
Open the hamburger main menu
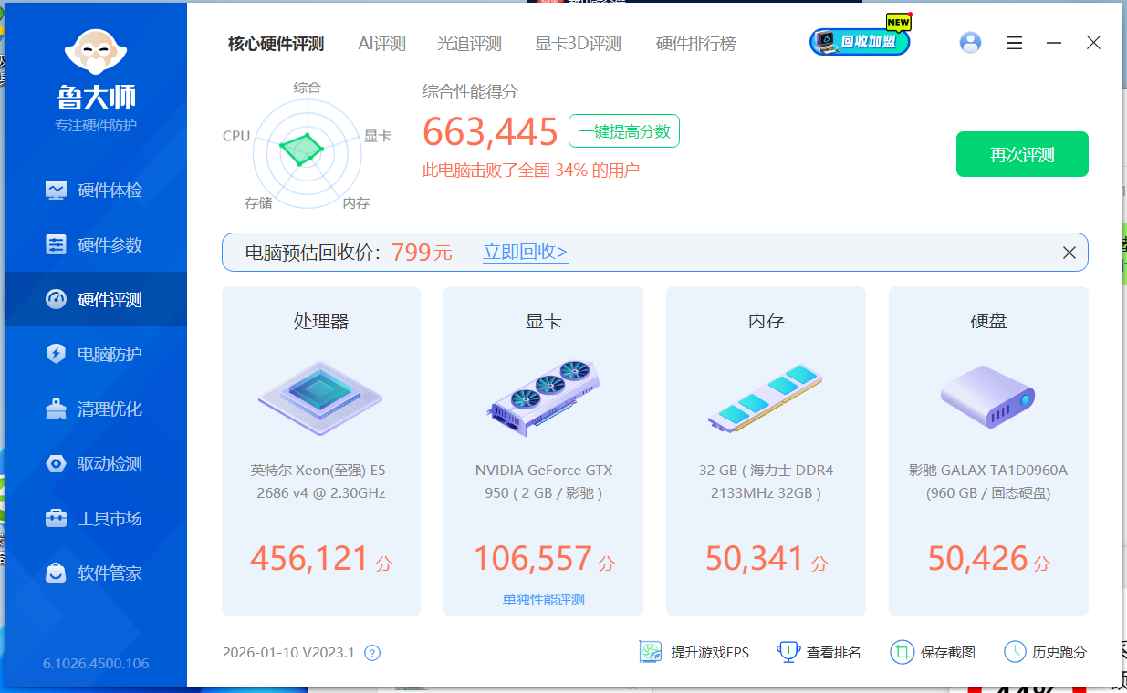[1014, 43]
